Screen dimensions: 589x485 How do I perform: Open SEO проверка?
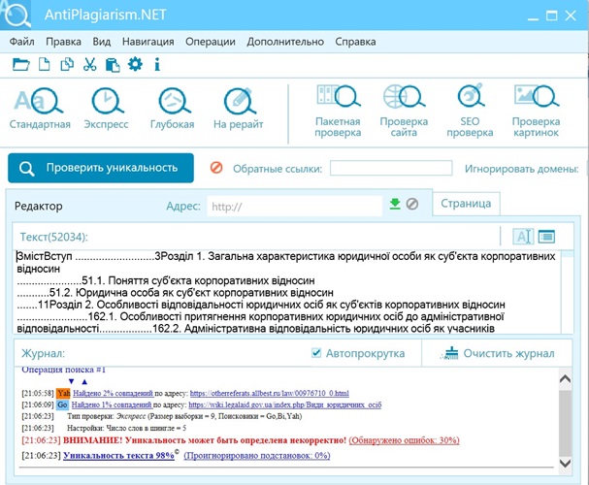(470, 111)
